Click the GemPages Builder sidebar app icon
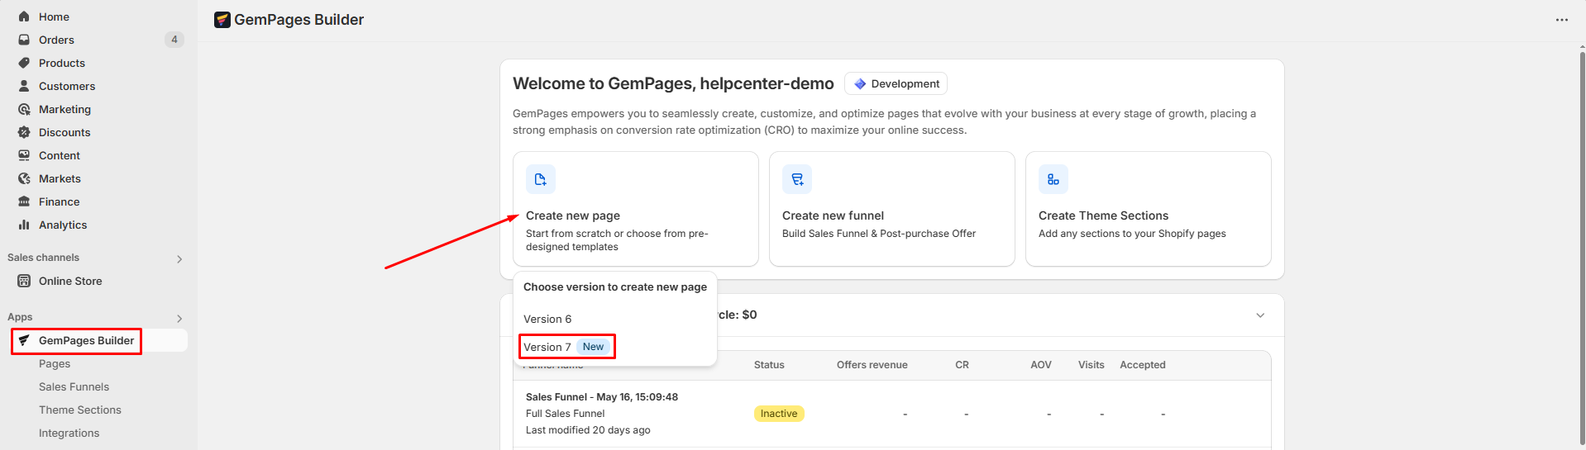The width and height of the screenshot is (1586, 450). [x=24, y=340]
